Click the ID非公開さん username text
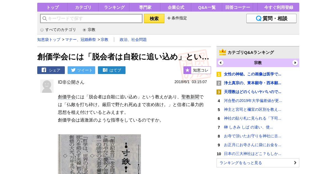Viewport: 331px width, 174px height. pos(71,82)
